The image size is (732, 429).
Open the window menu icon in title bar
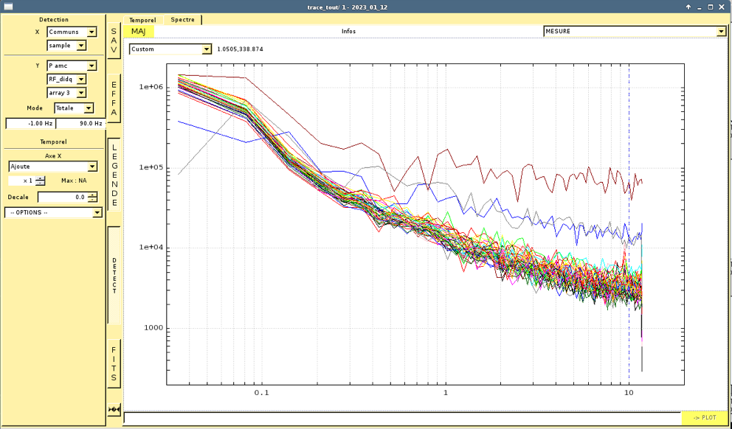[9, 7]
